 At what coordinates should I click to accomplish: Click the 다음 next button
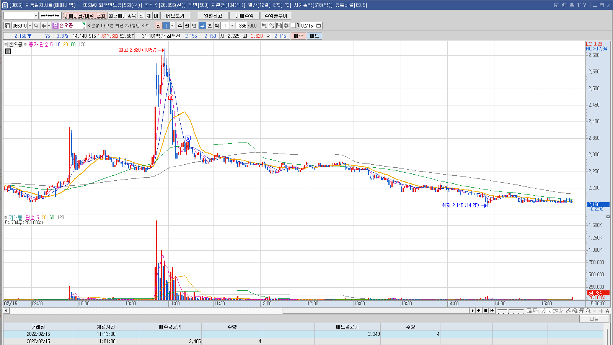594,319
